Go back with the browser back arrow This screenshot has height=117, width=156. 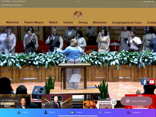tap(143, 5)
